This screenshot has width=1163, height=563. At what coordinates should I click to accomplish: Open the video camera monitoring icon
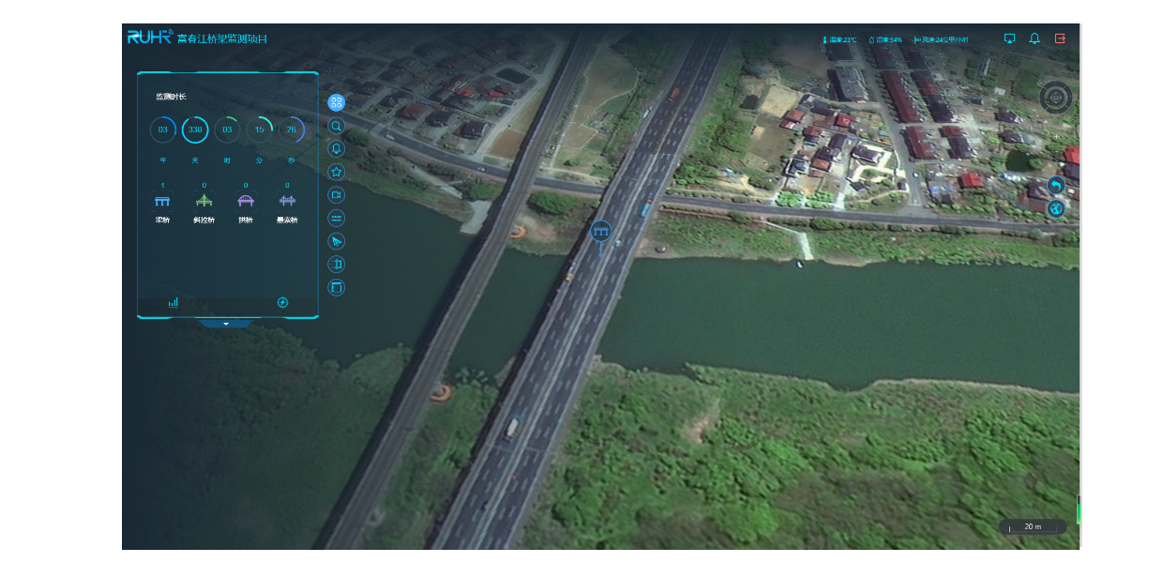tap(336, 194)
